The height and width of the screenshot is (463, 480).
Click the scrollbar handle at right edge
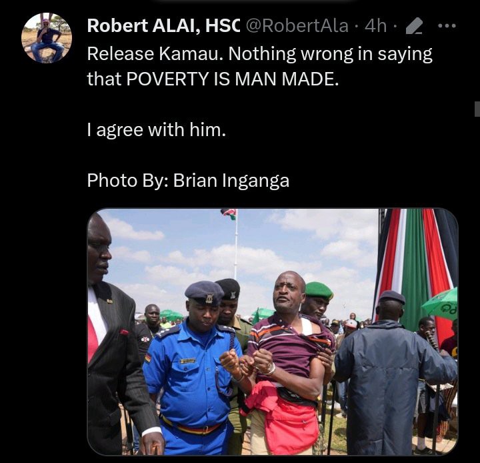point(477,109)
